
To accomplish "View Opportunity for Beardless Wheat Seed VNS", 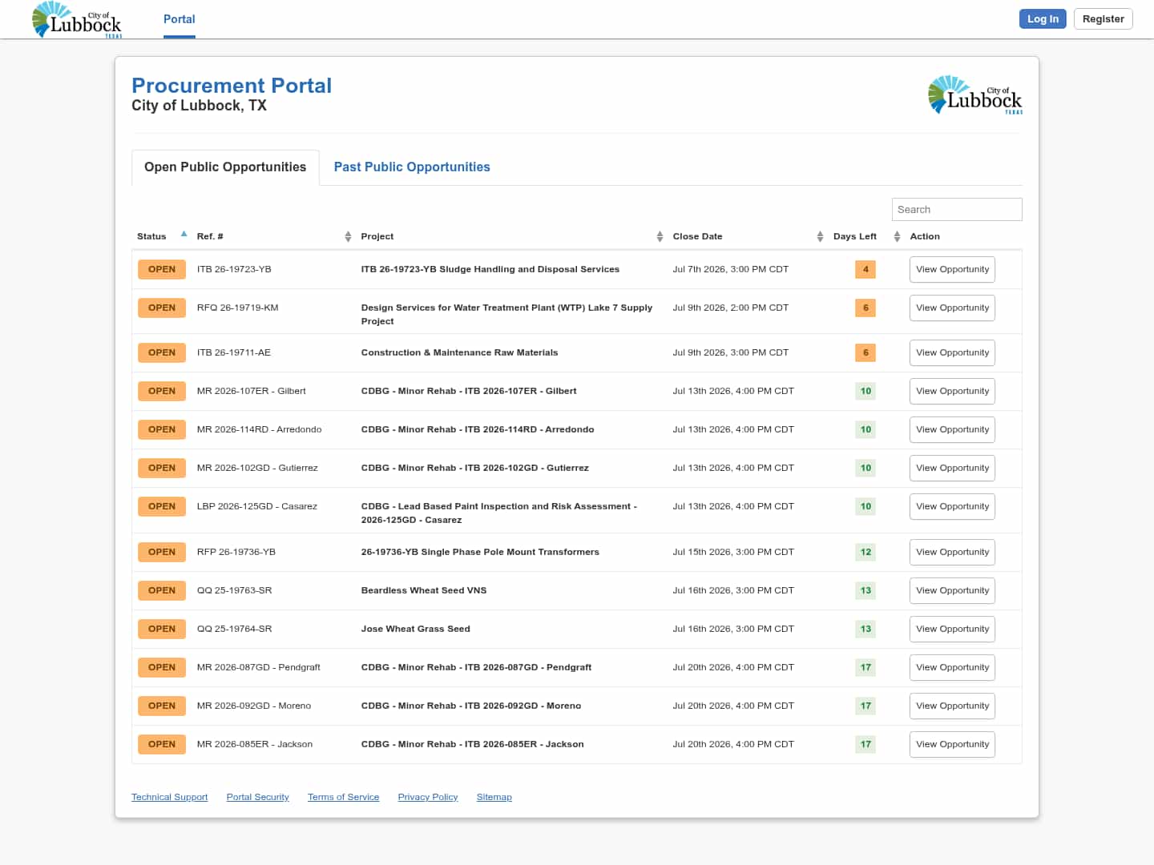I will pyautogui.click(x=952, y=590).
